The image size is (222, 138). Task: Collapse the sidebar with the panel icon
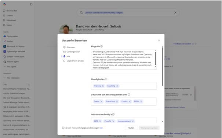(x=31, y=4)
